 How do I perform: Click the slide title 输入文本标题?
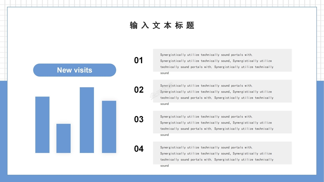tap(162, 26)
